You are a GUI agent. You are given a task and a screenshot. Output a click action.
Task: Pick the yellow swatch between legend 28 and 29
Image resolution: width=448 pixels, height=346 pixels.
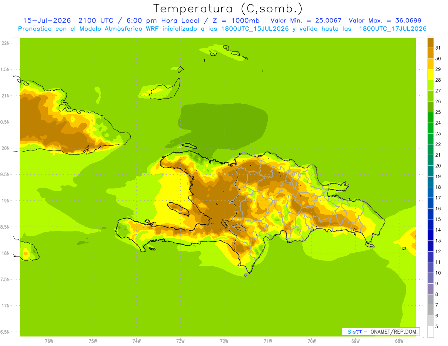430,74
